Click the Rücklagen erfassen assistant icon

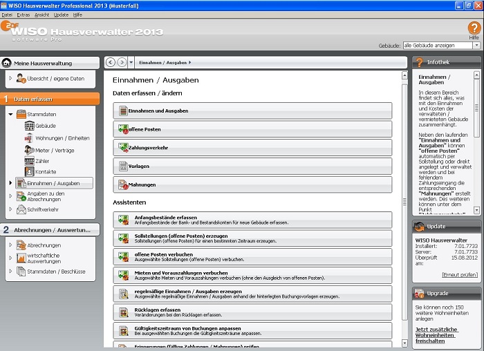124,312
